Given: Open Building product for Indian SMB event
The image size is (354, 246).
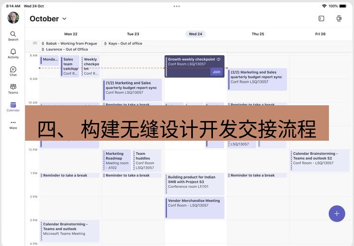Looking at the screenshot, I should coord(195,184).
